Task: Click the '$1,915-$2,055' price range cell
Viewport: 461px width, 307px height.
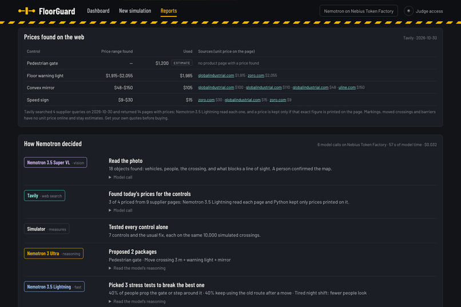Action: click(x=119, y=75)
